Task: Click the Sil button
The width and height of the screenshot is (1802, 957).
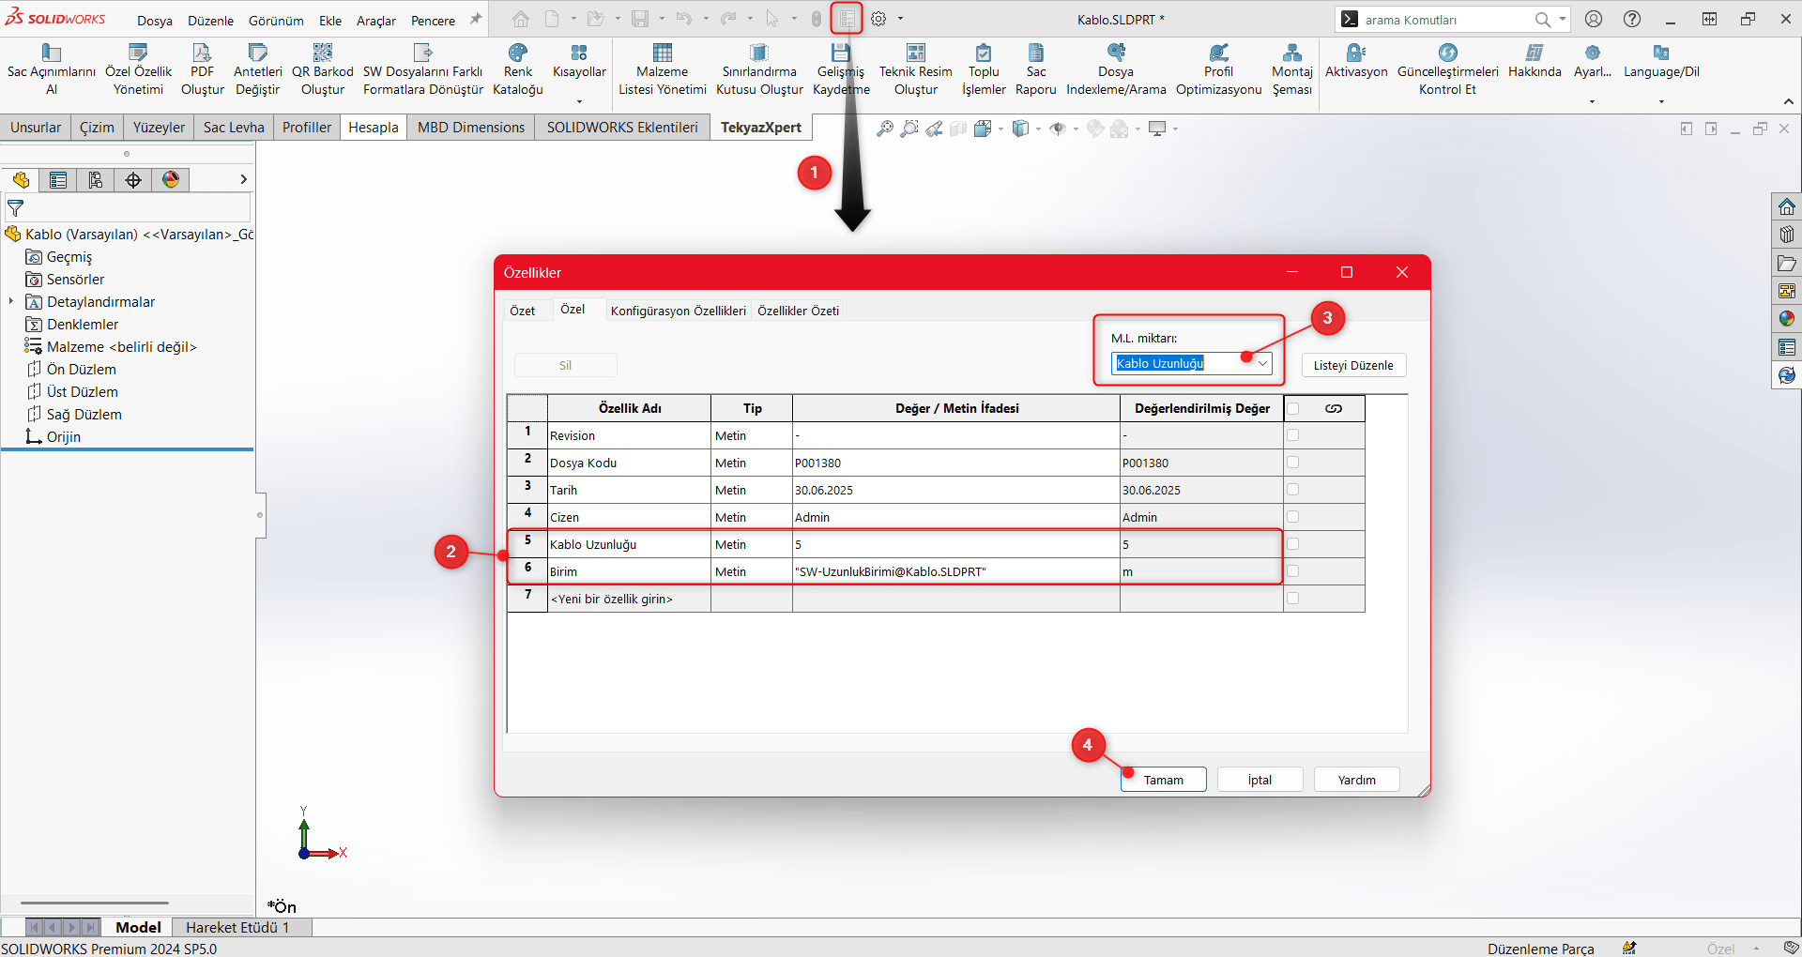Action: point(565,365)
